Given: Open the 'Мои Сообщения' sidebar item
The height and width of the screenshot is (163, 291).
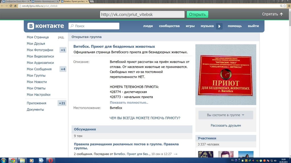Looking at the screenshot, I should click(39, 69).
